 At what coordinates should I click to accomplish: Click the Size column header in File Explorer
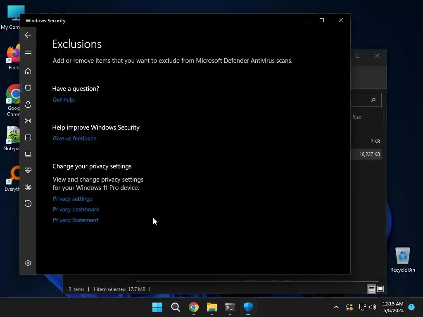tap(357, 117)
